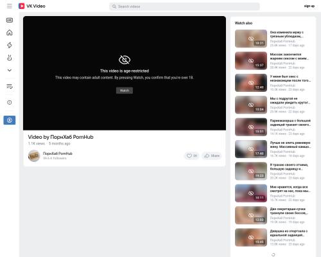Open the channel name link beside the avatar
The width and height of the screenshot is (321, 257).
pyautogui.click(x=58, y=154)
